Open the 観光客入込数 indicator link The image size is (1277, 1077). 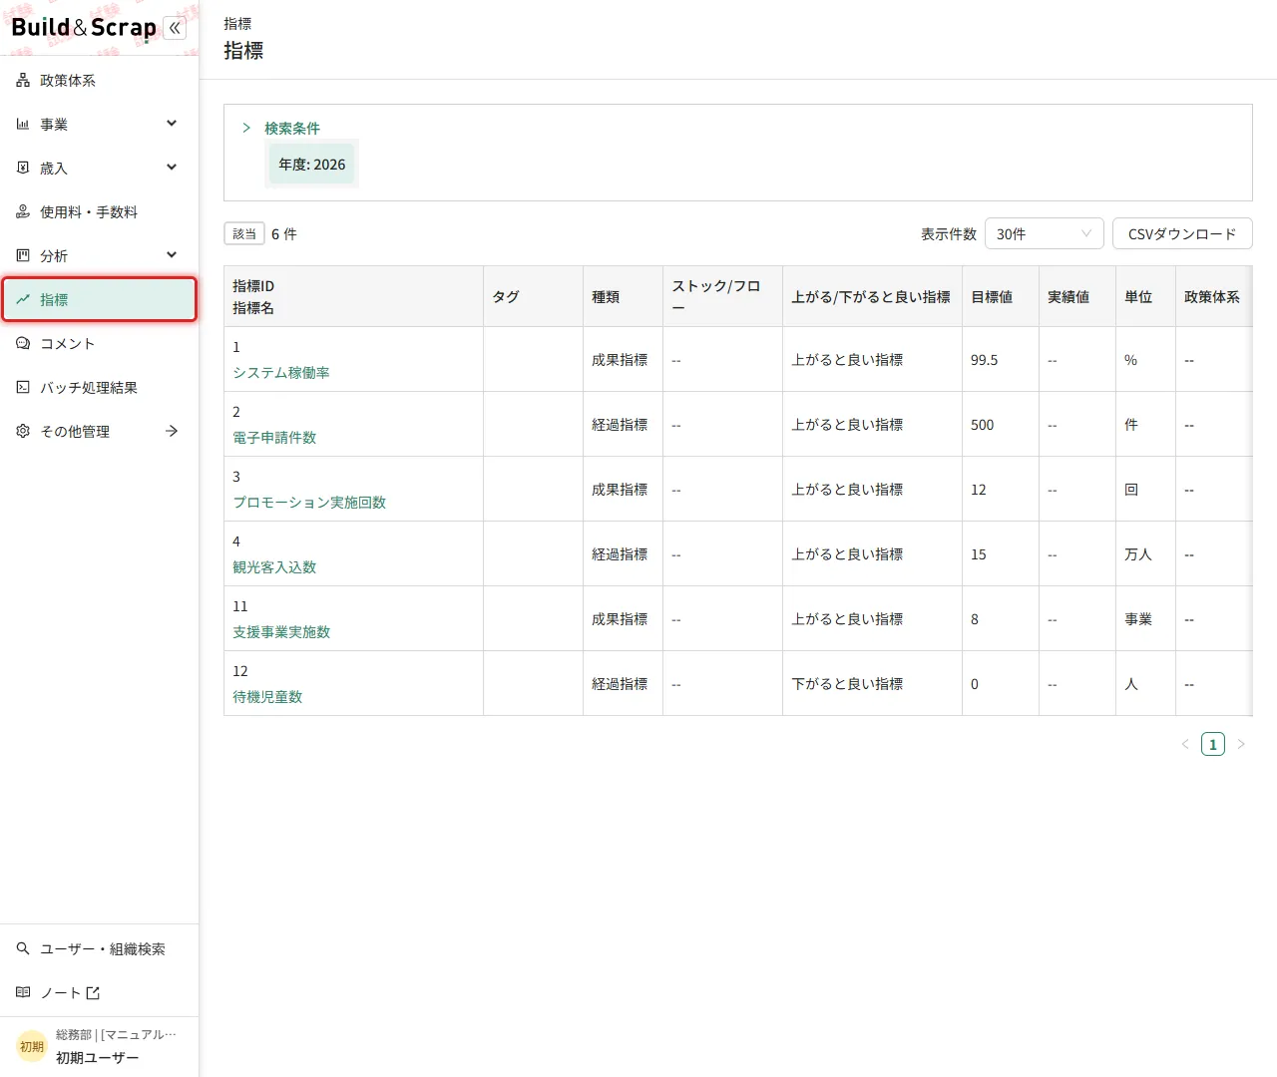point(274,567)
